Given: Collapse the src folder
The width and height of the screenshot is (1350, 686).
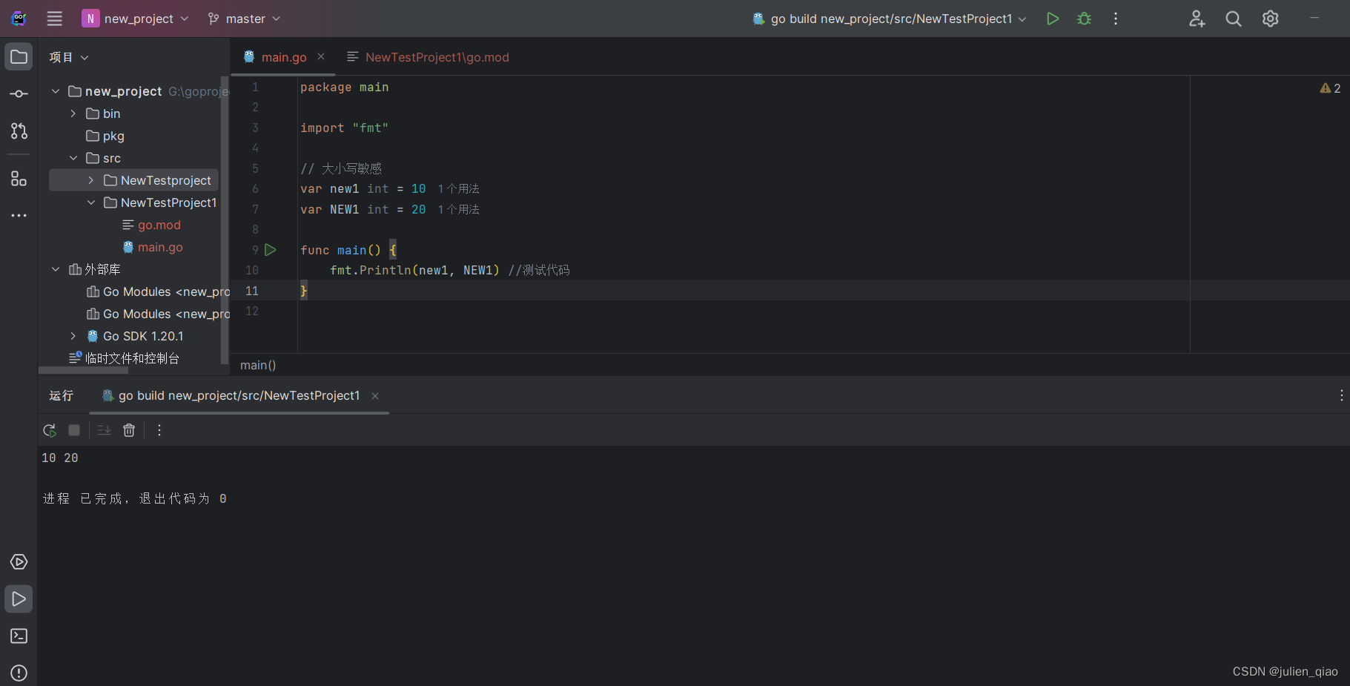Looking at the screenshot, I should tap(73, 158).
